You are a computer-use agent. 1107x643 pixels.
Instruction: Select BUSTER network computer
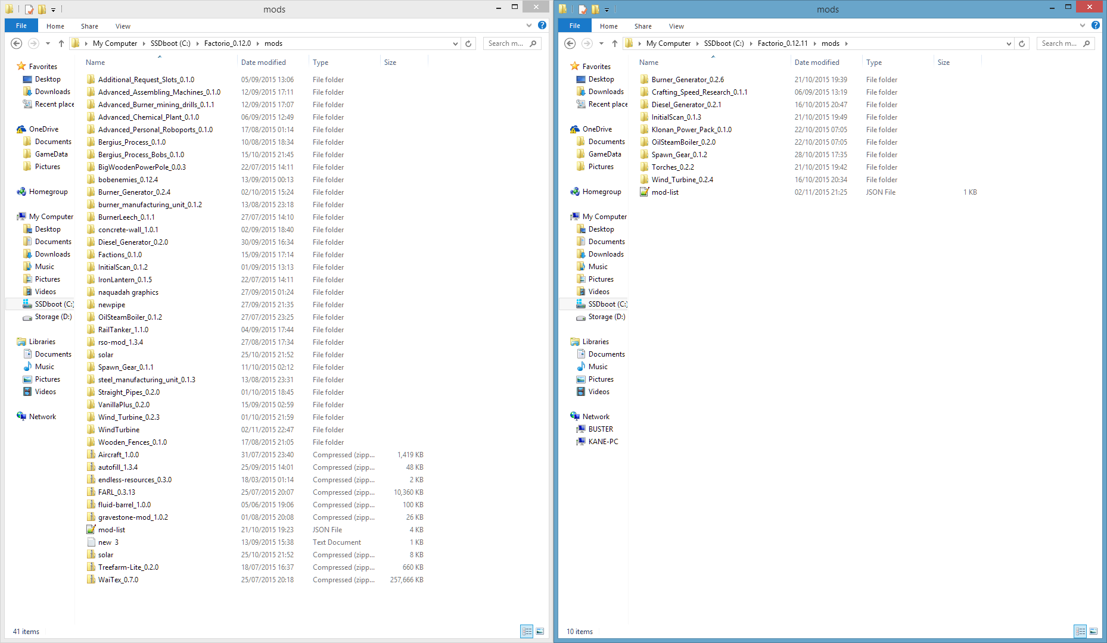(x=601, y=429)
